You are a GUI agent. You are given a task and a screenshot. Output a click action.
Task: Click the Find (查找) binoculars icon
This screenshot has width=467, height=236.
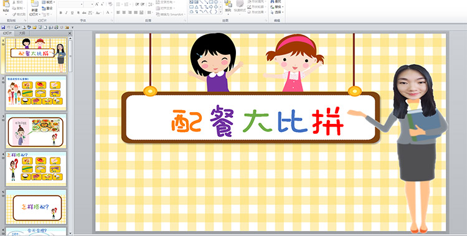click(276, 1)
